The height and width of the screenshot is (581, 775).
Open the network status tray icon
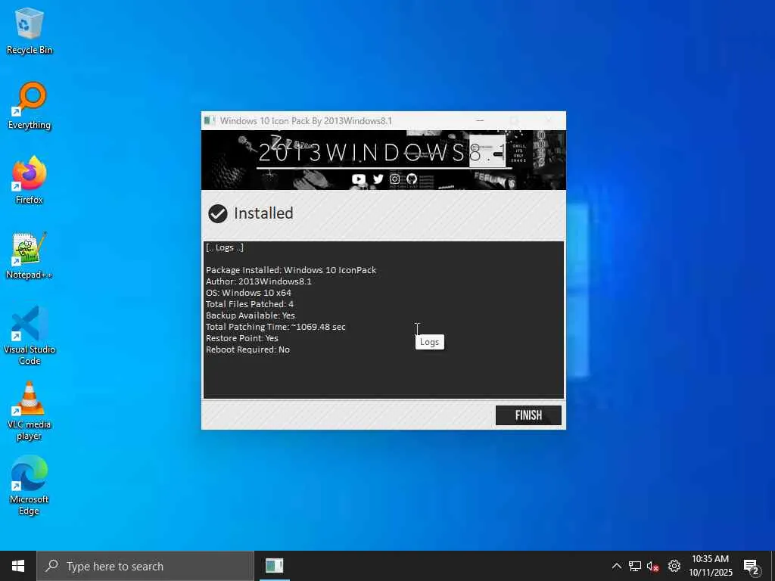635,566
